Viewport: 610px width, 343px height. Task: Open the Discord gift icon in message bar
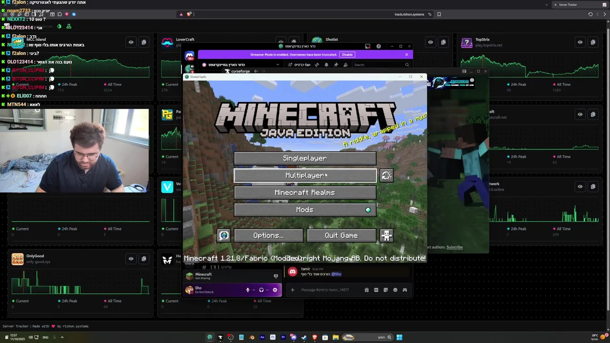pyautogui.click(x=366, y=290)
